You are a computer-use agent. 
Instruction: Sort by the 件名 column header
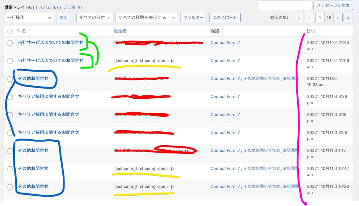(21, 31)
